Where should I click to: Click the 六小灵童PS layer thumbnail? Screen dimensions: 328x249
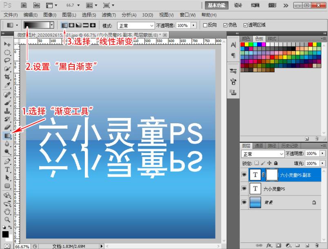pyautogui.click(x=255, y=189)
